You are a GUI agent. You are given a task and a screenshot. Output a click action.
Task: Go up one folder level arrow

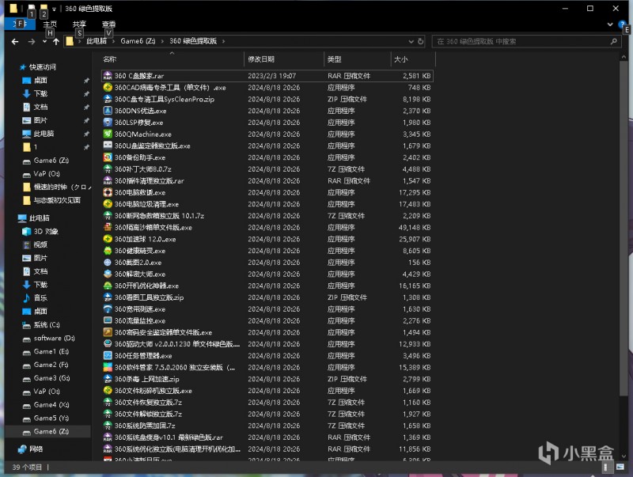click(x=55, y=42)
